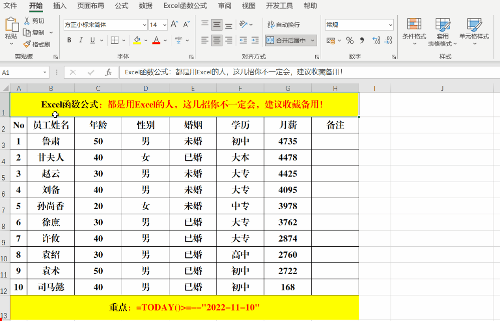
Task: Toggle bottom vertical alignment
Action: 228,25
